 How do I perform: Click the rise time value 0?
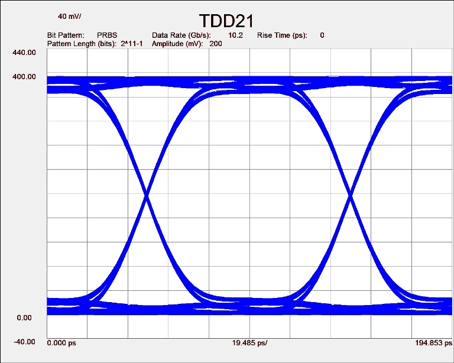[x=322, y=35]
